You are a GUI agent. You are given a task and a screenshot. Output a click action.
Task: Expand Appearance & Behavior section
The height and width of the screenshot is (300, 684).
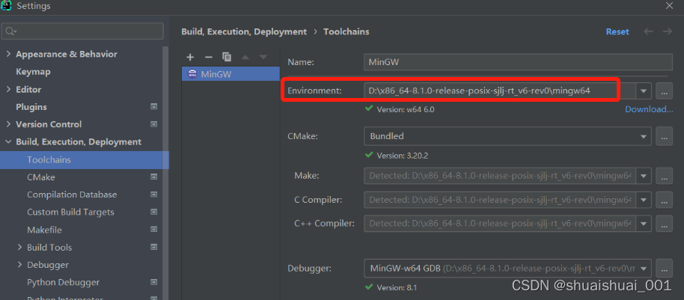(x=8, y=54)
